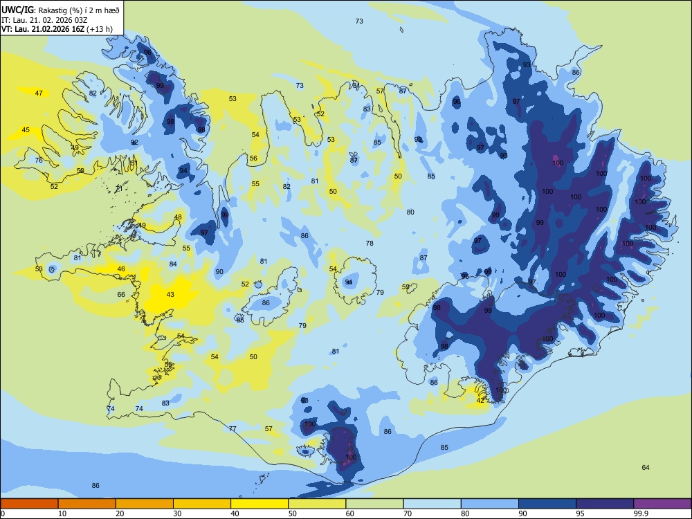Click the amber 30–40 legend swatch
The image size is (692, 519).
pyautogui.click(x=202, y=504)
